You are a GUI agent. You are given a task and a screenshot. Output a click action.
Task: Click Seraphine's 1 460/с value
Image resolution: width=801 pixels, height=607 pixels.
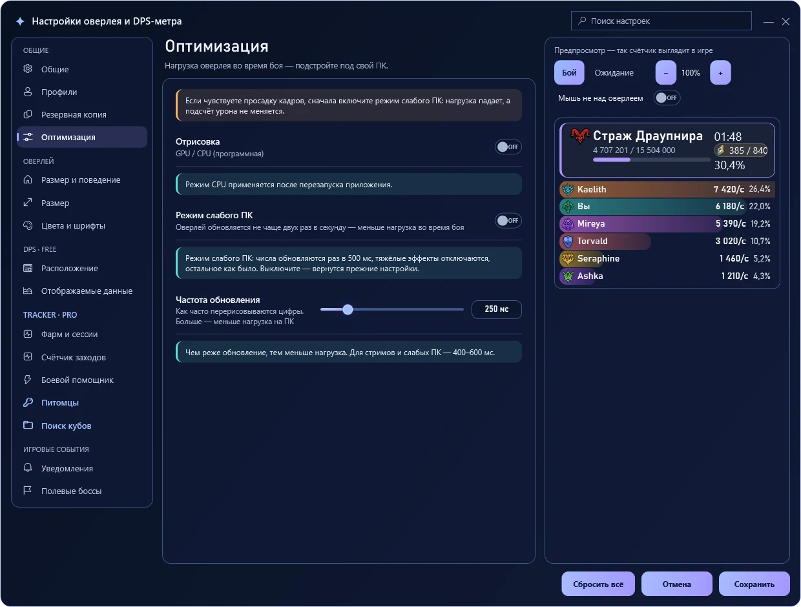733,259
